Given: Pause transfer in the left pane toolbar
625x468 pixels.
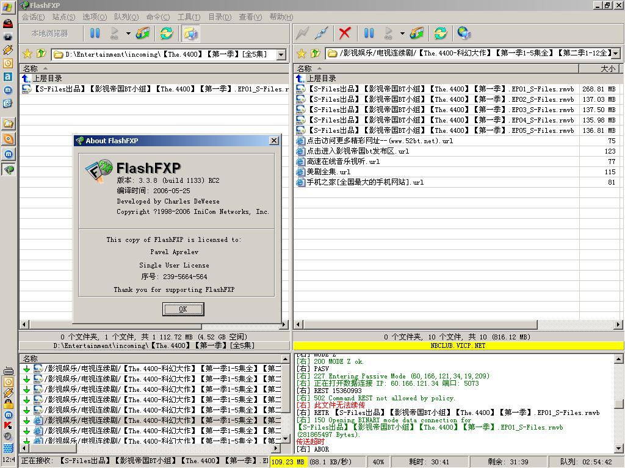Looking at the screenshot, I should [x=95, y=34].
